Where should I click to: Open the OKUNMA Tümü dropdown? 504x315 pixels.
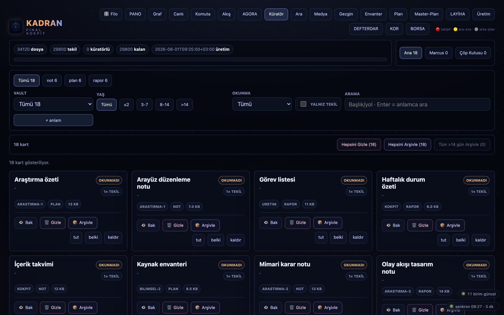(262, 104)
